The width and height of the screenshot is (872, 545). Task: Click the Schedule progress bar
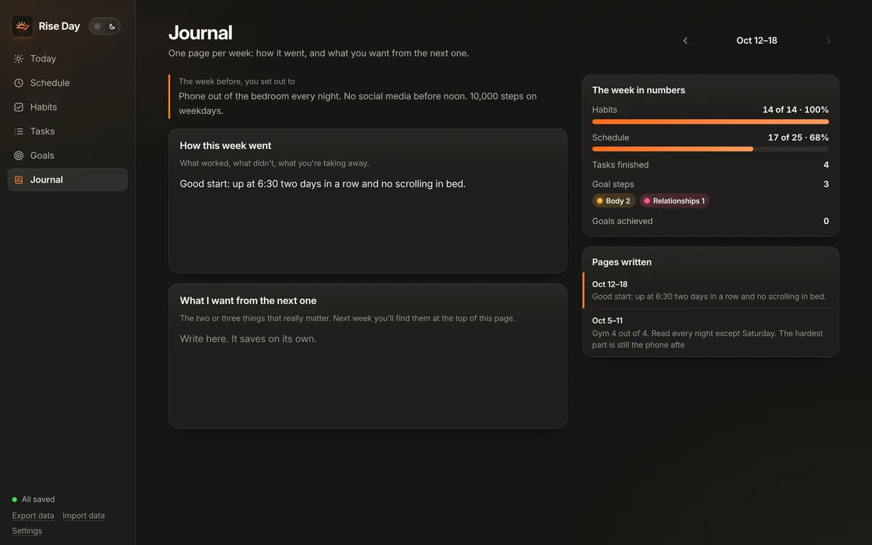(711, 149)
